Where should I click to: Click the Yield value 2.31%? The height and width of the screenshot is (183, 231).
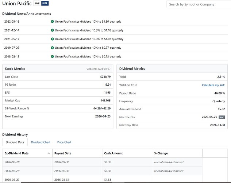(221, 77)
